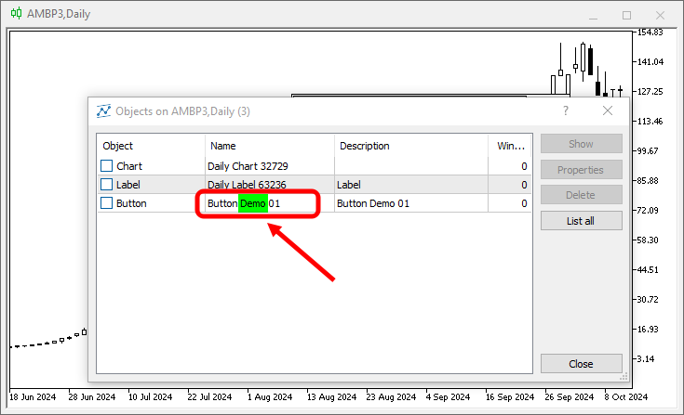684x415 pixels.
Task: Click the window value 0 in Button row
Action: (524, 203)
